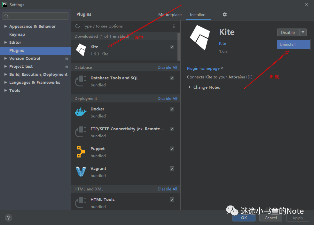The width and height of the screenshot is (314, 225).
Task: Click the Disable button for Kite
Action: (x=288, y=32)
